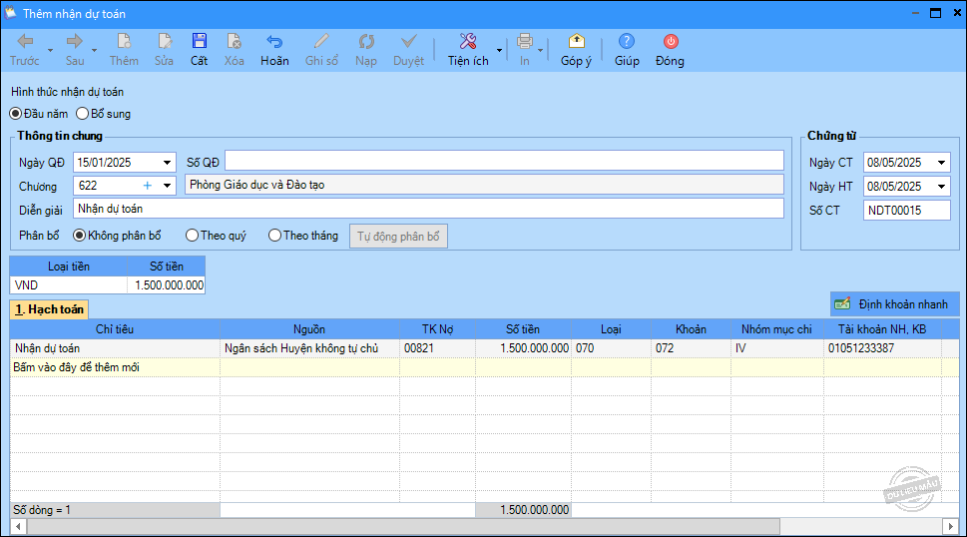967x537 pixels.
Task: Open the Ngày CT date dropdown
Action: click(x=941, y=163)
